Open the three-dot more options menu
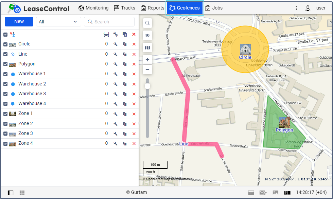Screen dimensions: 333x199 click(x=296, y=8)
